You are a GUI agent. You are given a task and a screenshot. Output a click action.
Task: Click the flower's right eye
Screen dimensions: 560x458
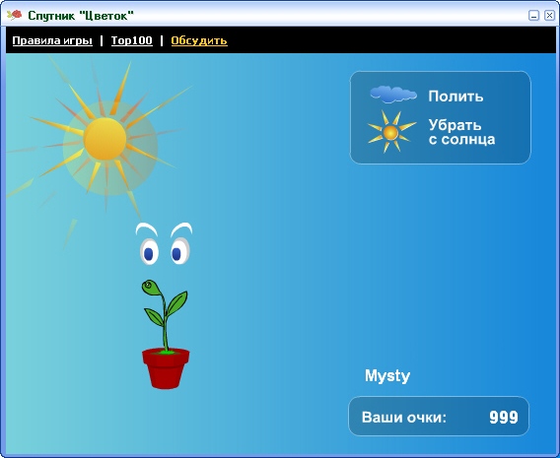179,251
